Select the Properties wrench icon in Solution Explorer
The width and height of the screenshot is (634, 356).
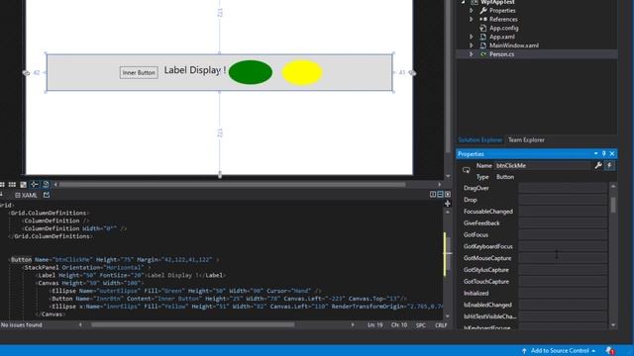(x=482, y=11)
